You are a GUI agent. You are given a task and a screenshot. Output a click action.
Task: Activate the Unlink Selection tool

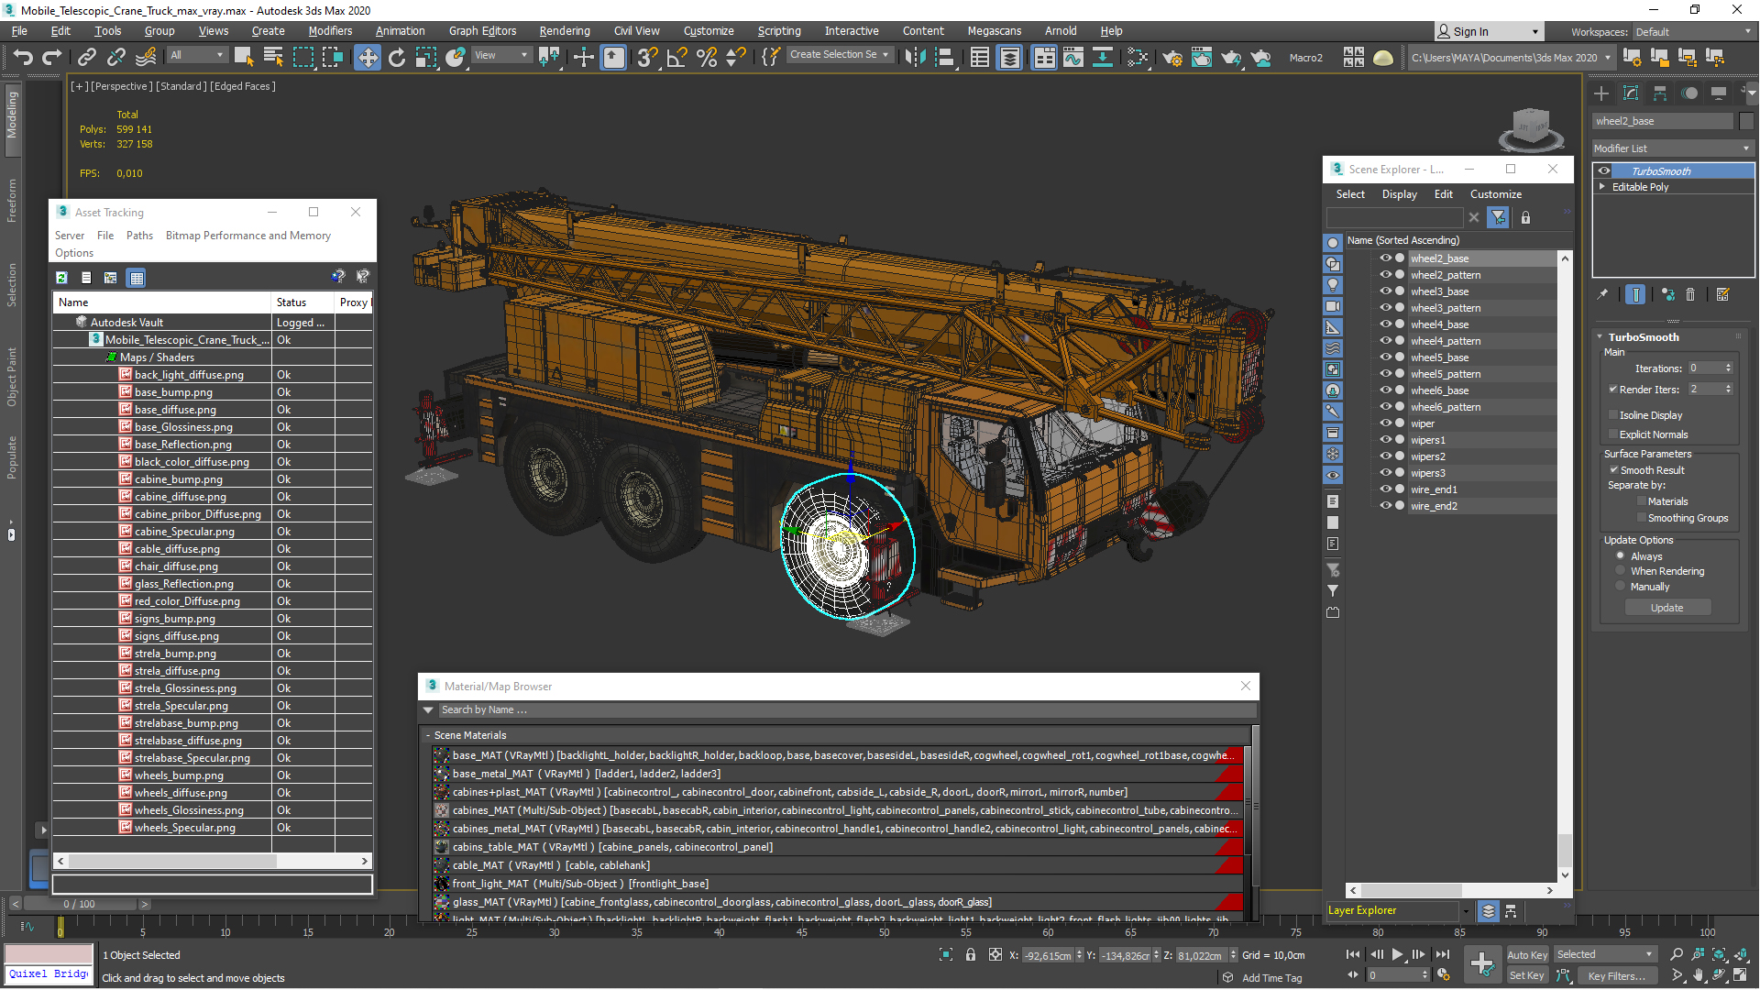pos(116,58)
